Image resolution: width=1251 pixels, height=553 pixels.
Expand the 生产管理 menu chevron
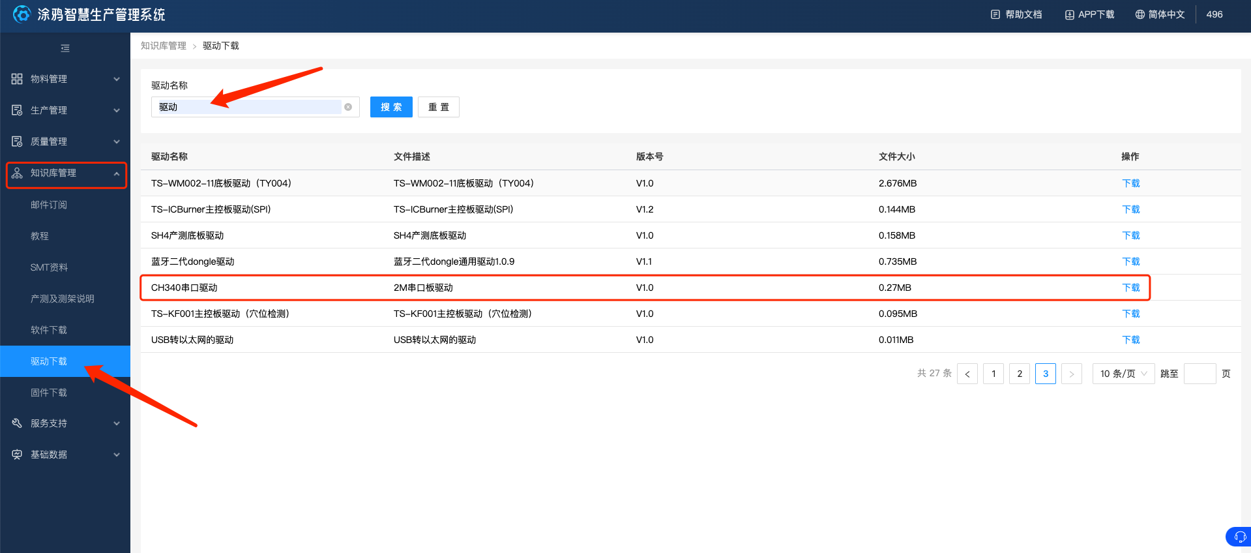(x=117, y=110)
